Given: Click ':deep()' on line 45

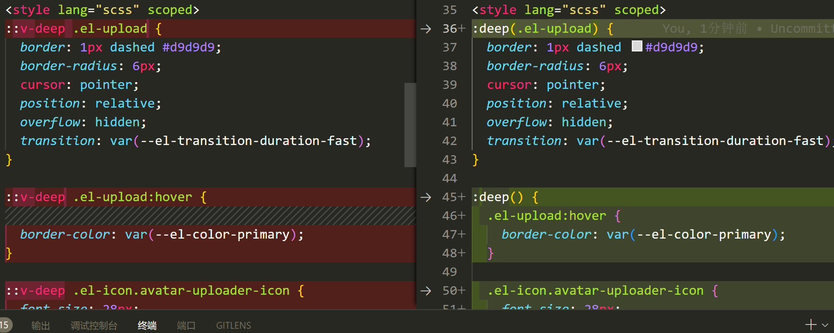Looking at the screenshot, I should 498,197.
